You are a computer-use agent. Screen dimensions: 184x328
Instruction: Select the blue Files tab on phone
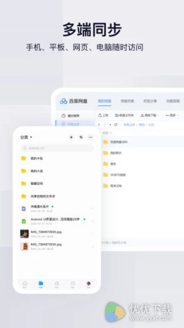coord(40,285)
